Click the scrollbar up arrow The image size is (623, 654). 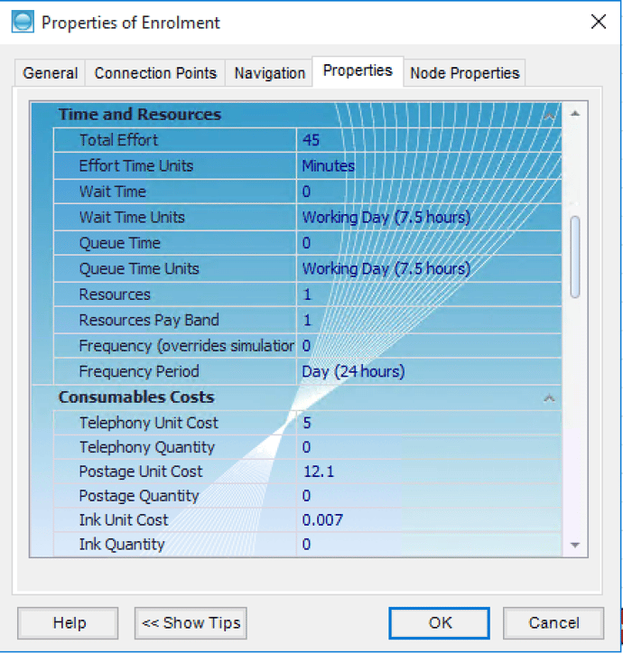click(575, 114)
